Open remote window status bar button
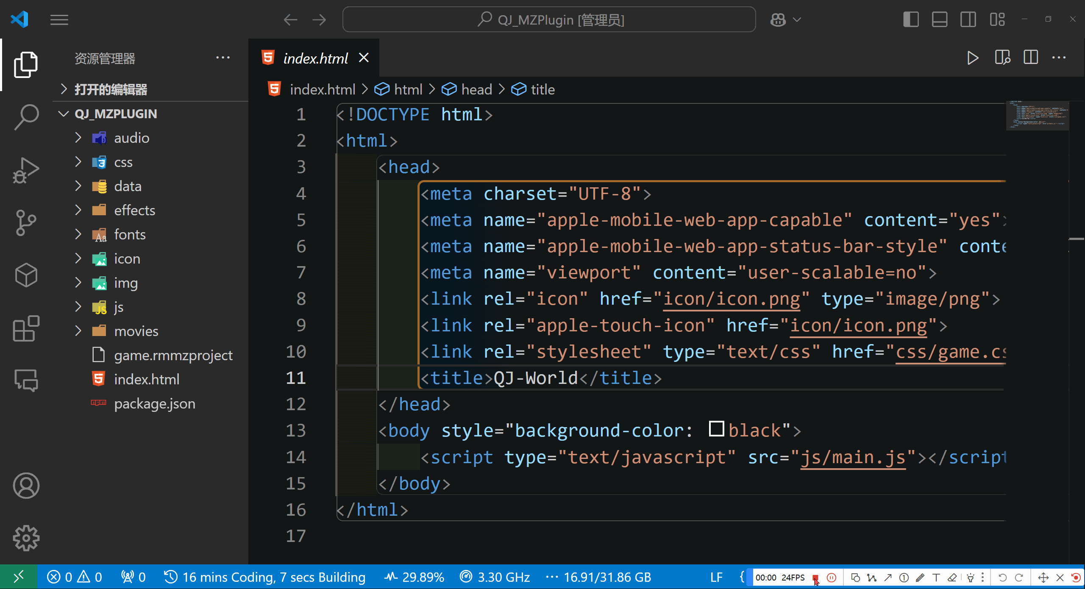Viewport: 1085px width, 589px height. point(19,577)
